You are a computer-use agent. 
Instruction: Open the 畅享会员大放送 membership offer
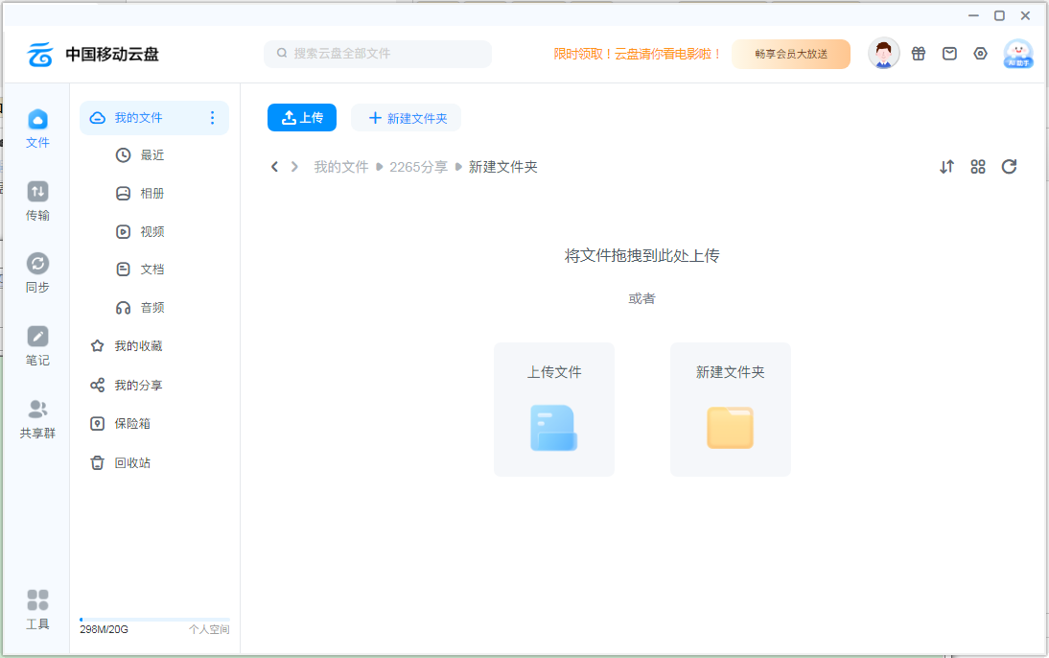791,54
